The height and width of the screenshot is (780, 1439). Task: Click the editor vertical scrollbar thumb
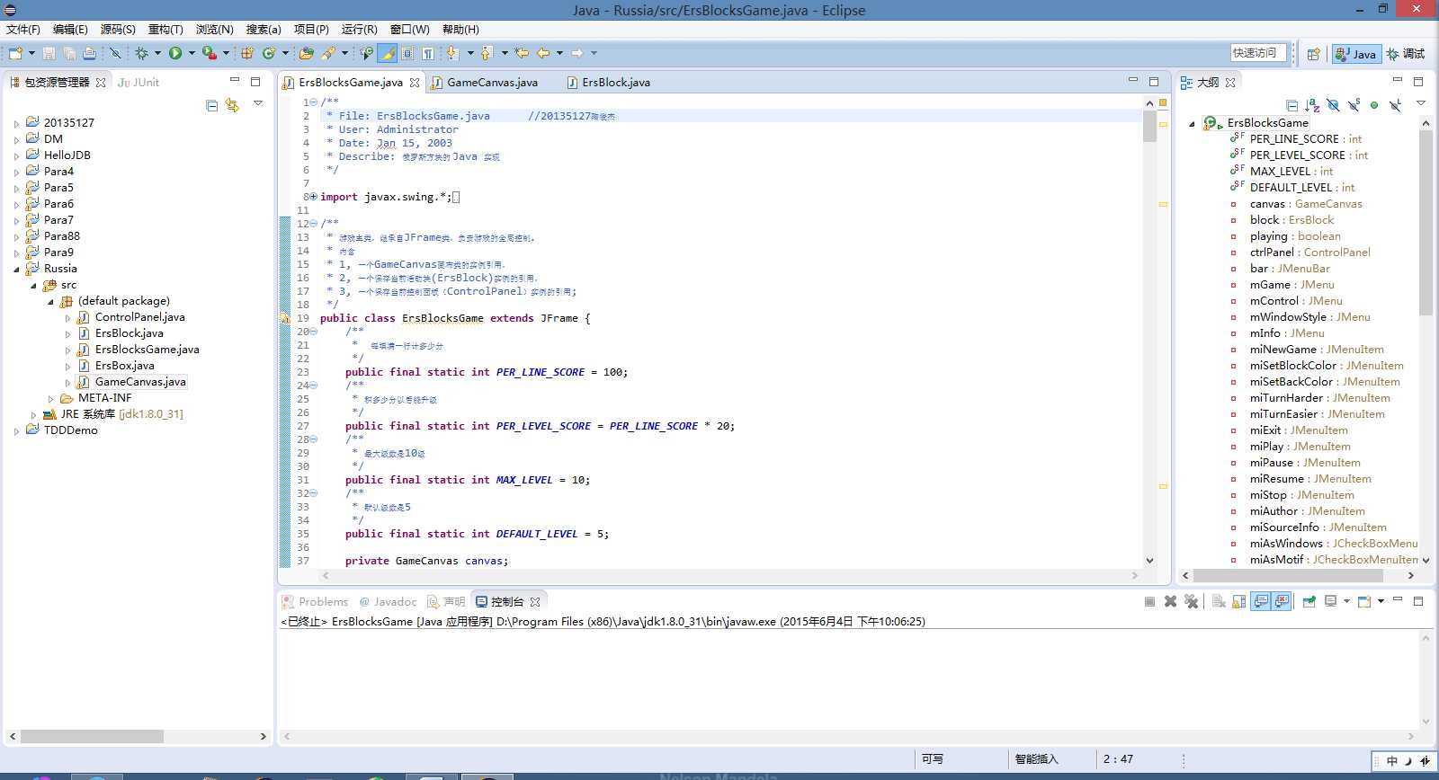tap(1149, 125)
